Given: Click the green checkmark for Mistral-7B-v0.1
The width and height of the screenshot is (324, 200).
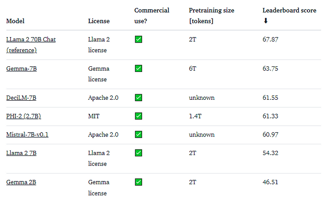Looking at the screenshot, I should 138,135.
